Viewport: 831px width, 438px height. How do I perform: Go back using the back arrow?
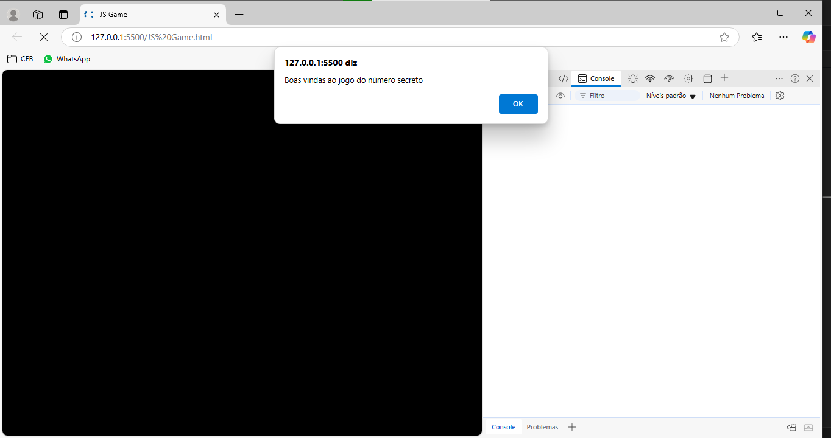point(17,37)
